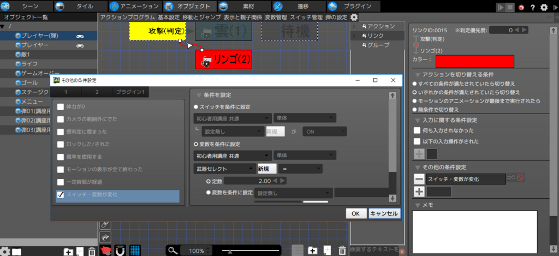
Task: Check the 体力が0 checkbox
Action: click(x=61, y=106)
